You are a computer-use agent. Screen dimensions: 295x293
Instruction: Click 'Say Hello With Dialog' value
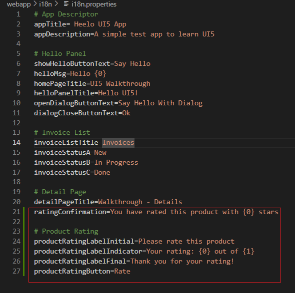160,103
